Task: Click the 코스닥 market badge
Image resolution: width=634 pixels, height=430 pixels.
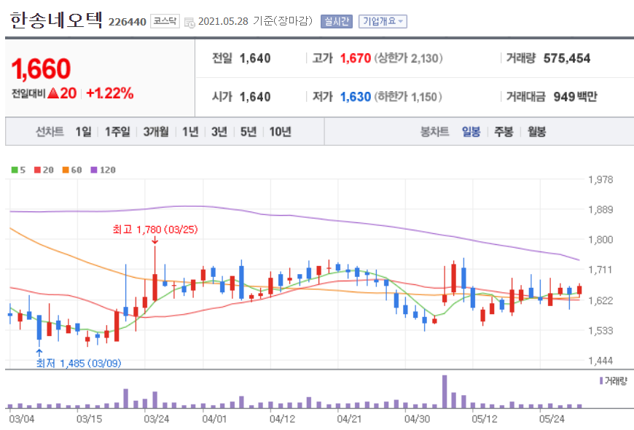Action: 165,21
